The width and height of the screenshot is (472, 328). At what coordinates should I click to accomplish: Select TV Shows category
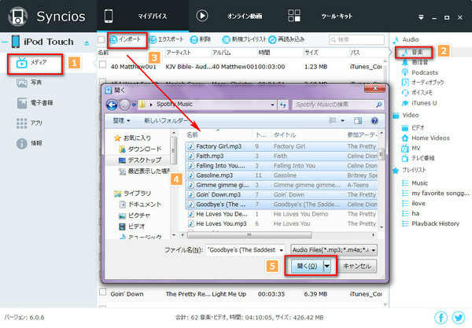coord(419,158)
